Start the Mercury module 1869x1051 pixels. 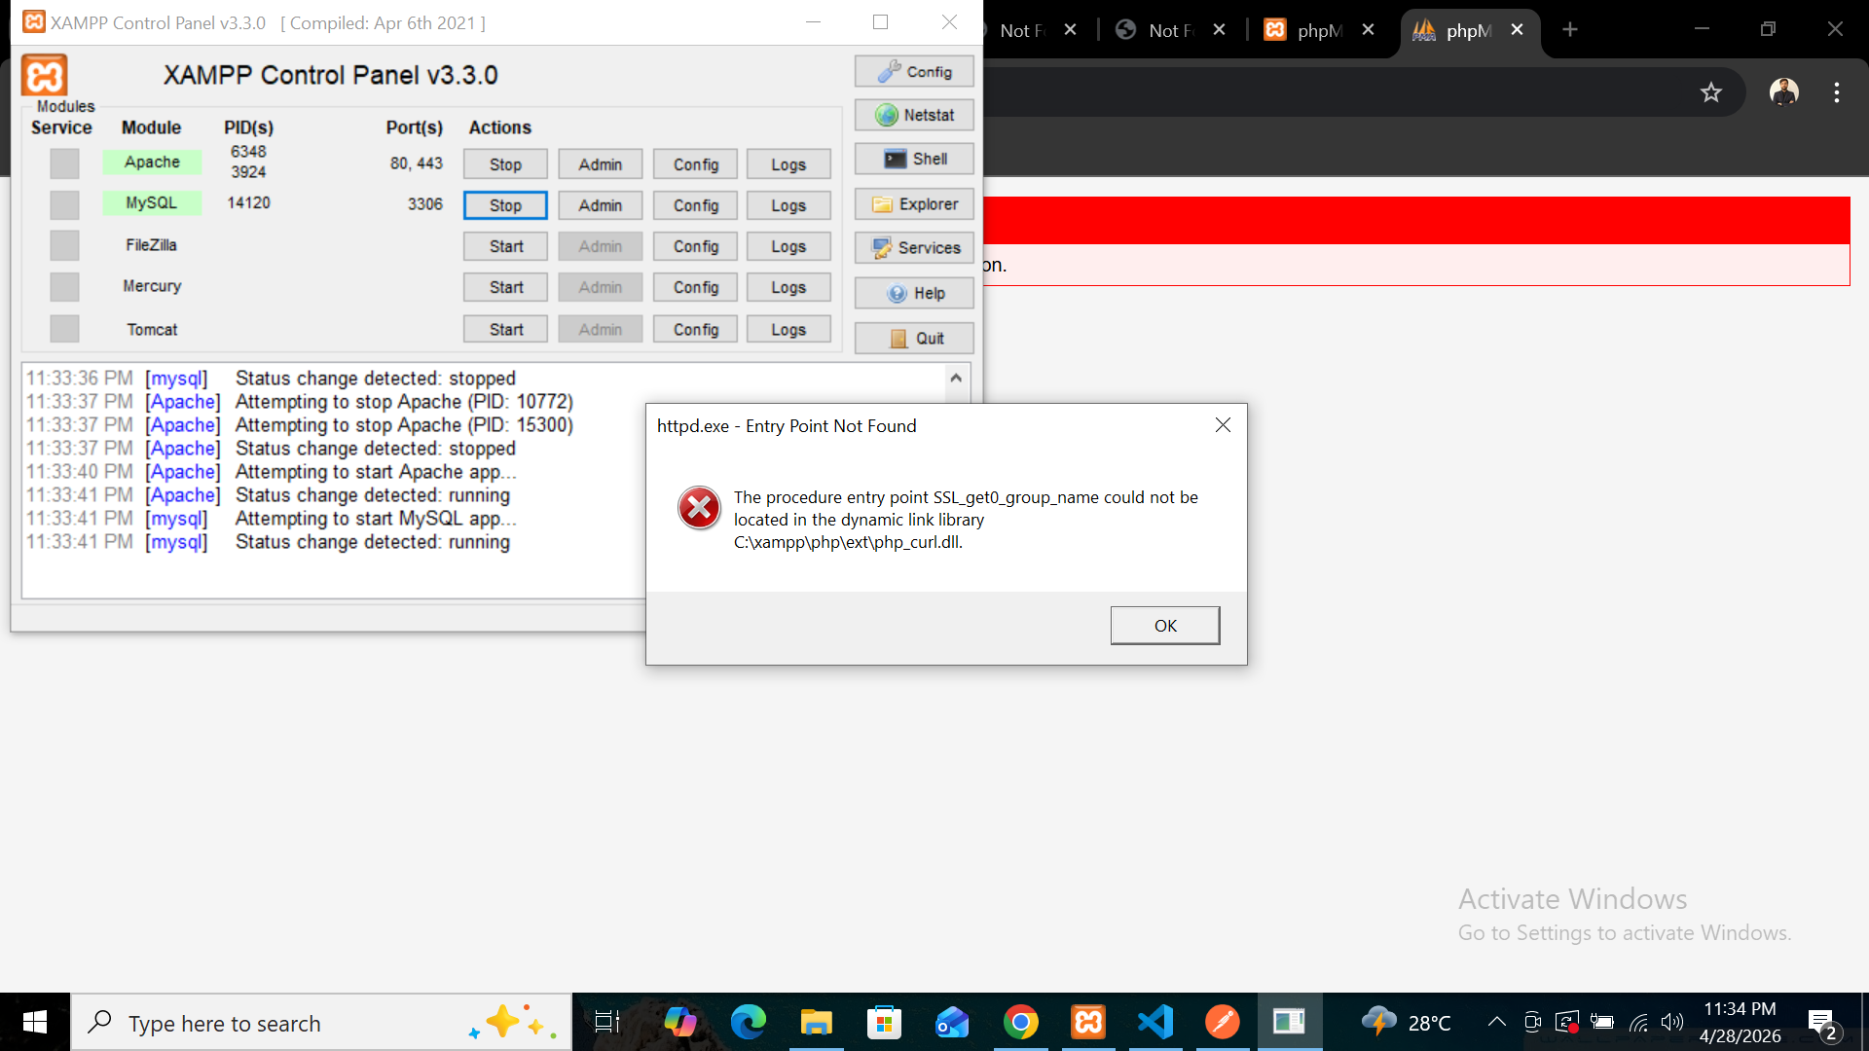(505, 287)
